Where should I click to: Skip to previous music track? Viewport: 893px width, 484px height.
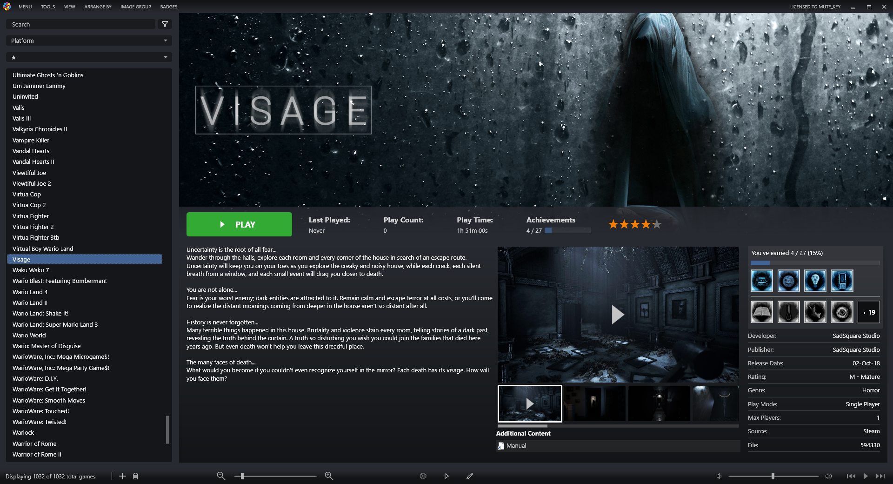(x=851, y=476)
